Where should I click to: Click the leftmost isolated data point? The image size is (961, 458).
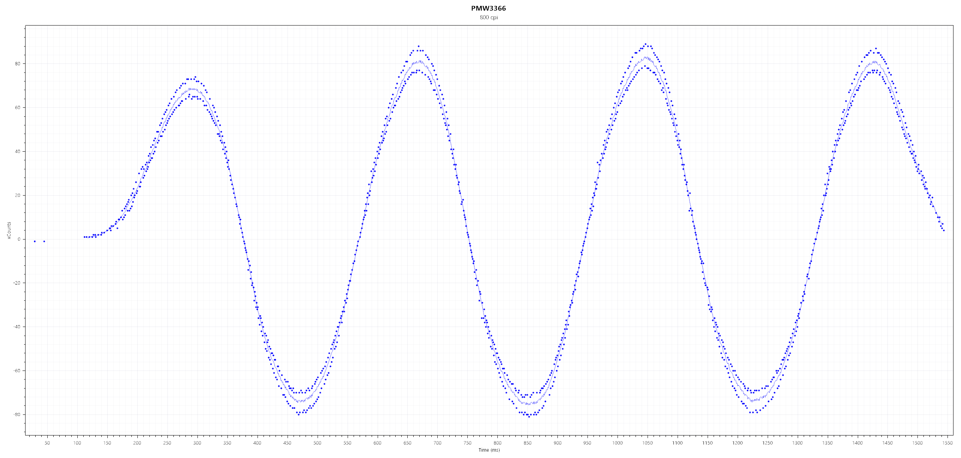[x=35, y=241]
